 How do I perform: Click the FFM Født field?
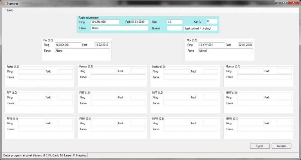(x=65, y=123)
